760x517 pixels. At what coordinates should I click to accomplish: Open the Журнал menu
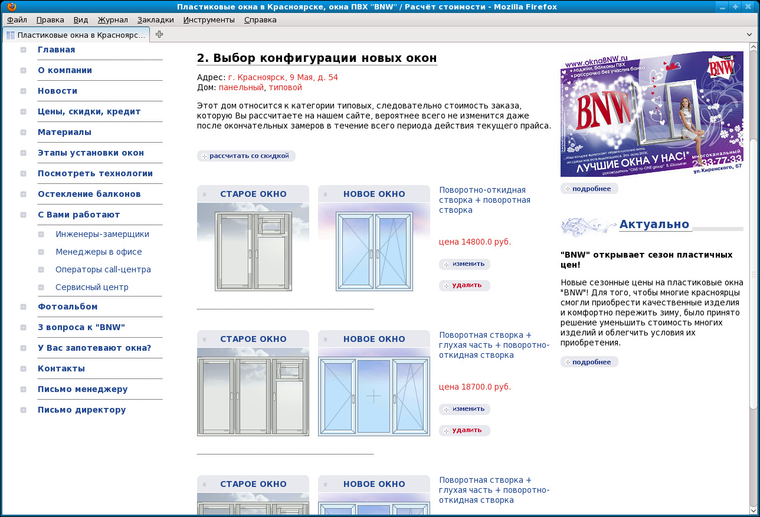tap(112, 19)
